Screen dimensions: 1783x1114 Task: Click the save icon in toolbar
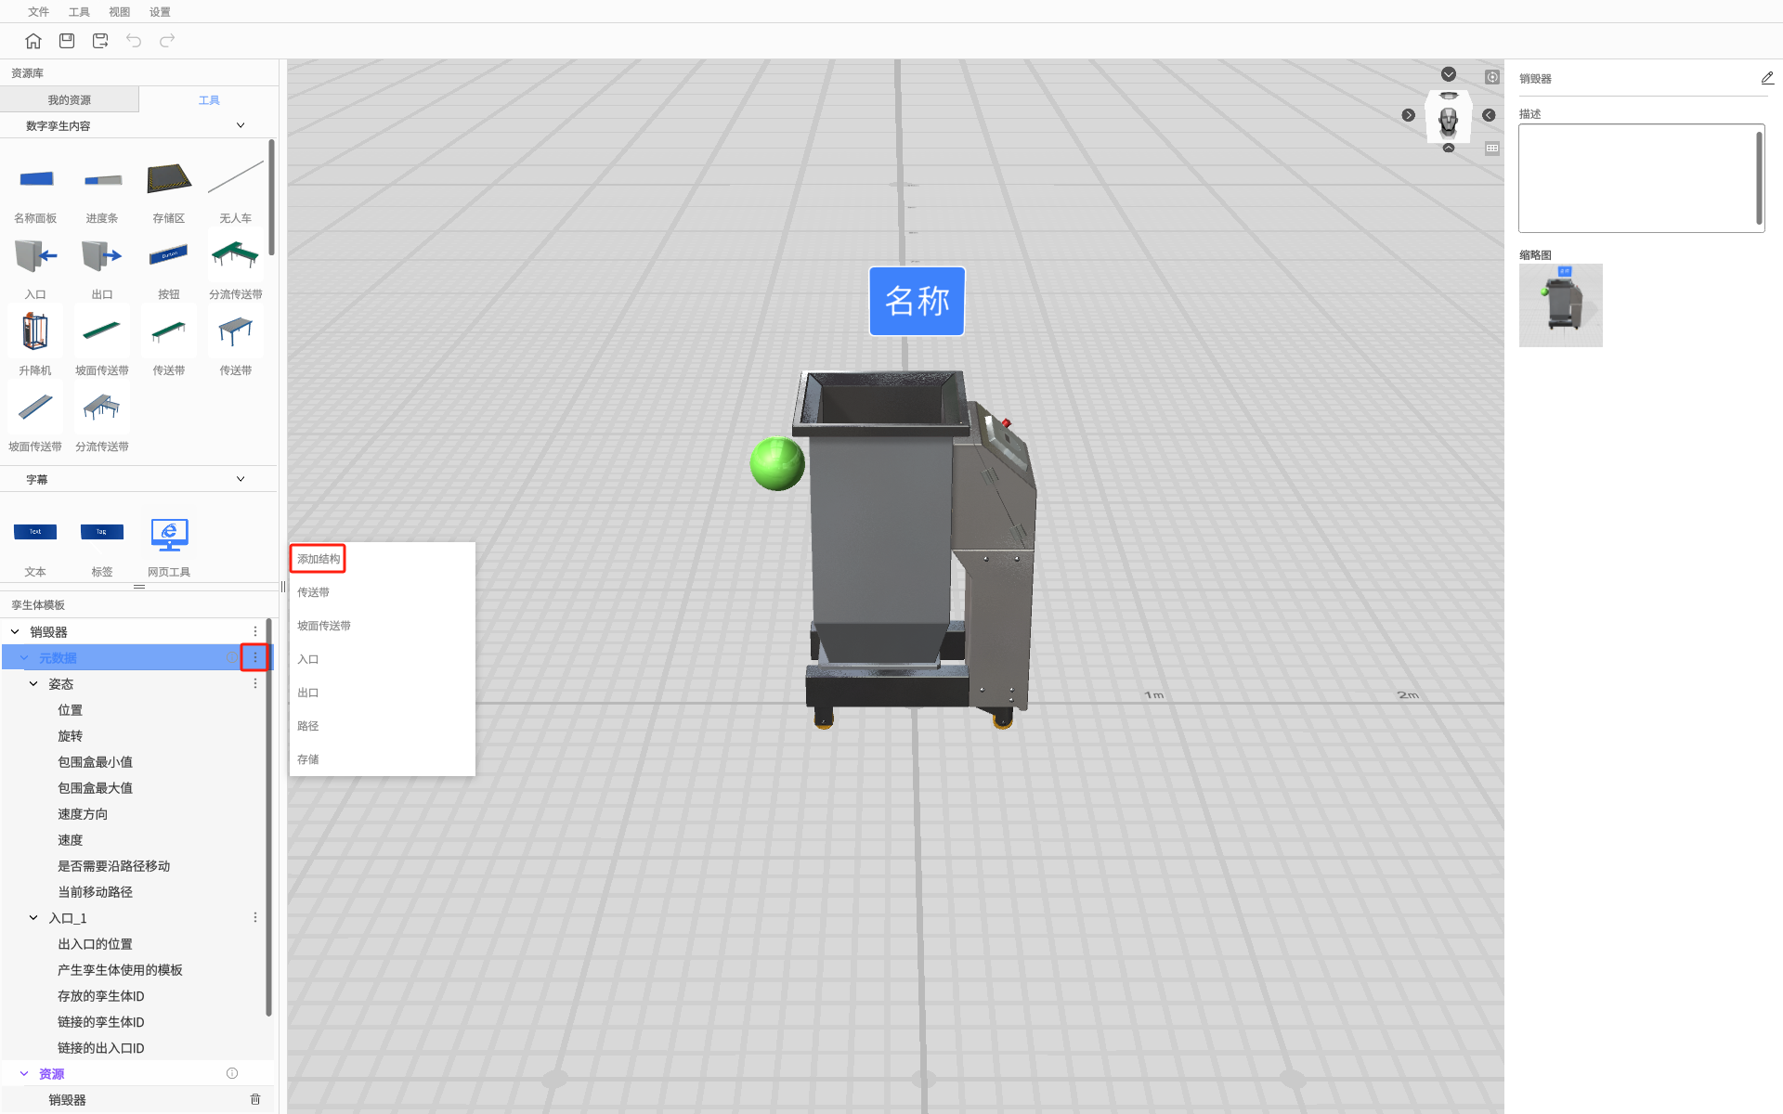(67, 41)
